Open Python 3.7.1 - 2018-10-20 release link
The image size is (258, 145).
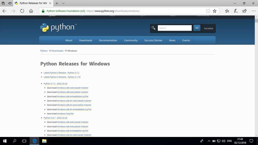(55, 84)
